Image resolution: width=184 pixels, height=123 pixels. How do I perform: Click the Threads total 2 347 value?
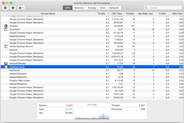(x=142, y=105)
